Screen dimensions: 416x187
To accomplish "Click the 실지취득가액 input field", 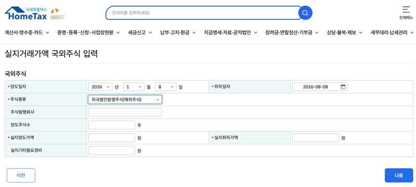I will (x=316, y=138).
